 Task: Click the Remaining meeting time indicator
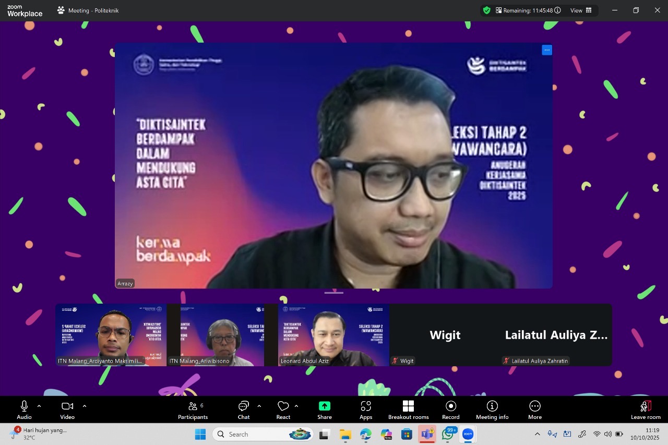click(x=527, y=10)
